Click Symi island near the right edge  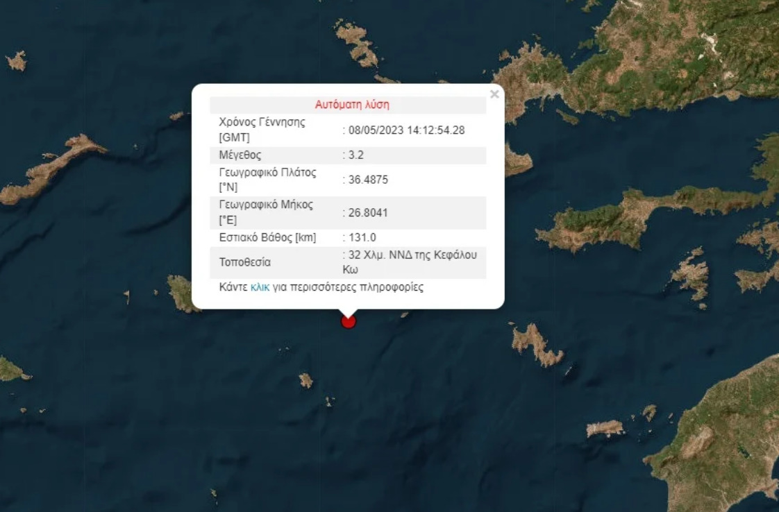690,275
